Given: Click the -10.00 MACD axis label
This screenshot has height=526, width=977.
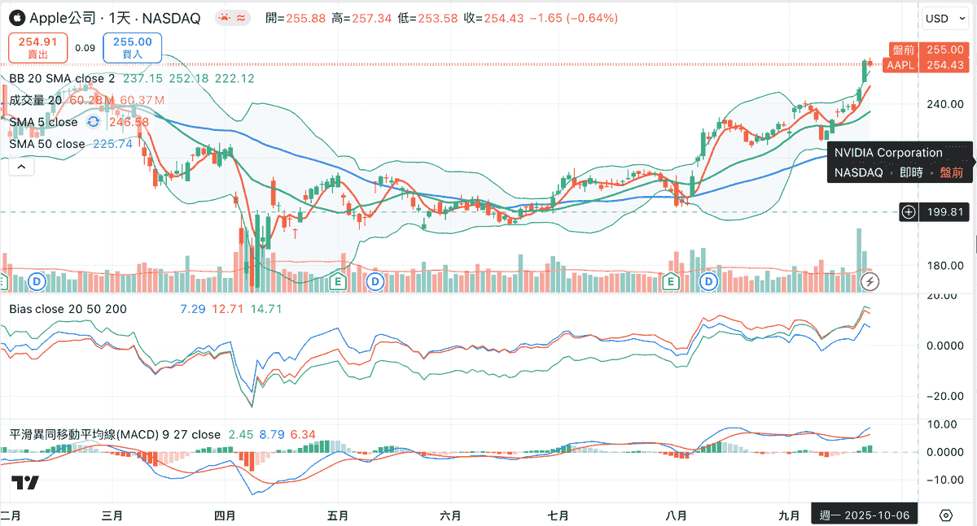Looking at the screenshot, I should (x=944, y=480).
